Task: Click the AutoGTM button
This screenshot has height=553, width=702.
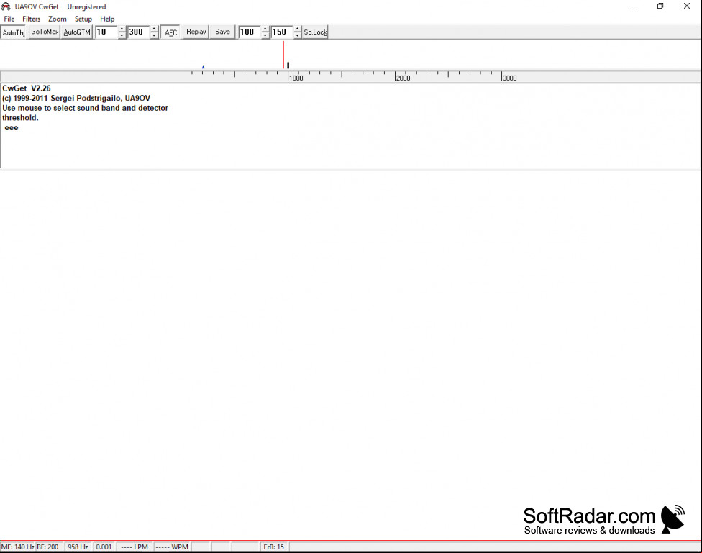Action: click(77, 32)
